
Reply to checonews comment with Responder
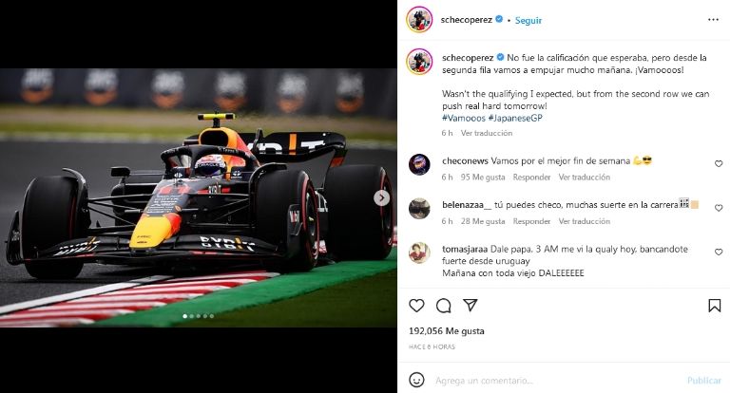pyautogui.click(x=531, y=178)
